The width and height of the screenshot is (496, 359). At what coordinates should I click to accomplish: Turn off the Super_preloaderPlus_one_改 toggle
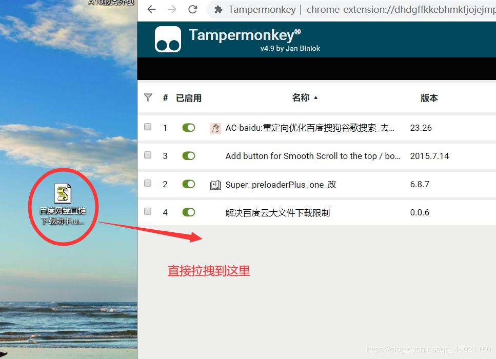[189, 184]
